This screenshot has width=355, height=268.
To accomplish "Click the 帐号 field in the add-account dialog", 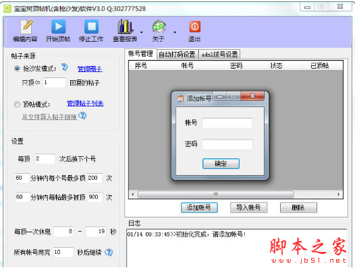I will coord(227,123).
